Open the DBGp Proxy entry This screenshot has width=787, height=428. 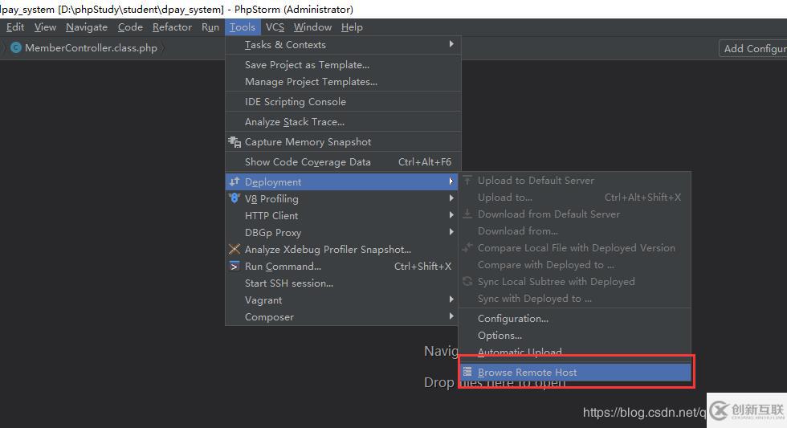click(342, 233)
